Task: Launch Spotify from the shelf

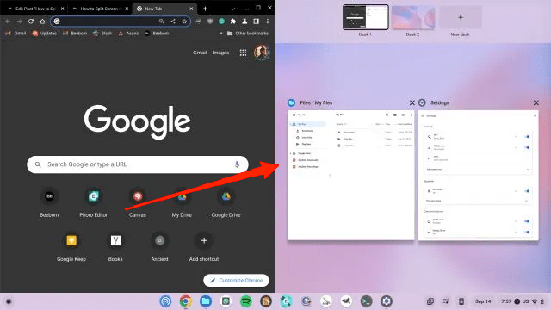Action: tap(246, 301)
